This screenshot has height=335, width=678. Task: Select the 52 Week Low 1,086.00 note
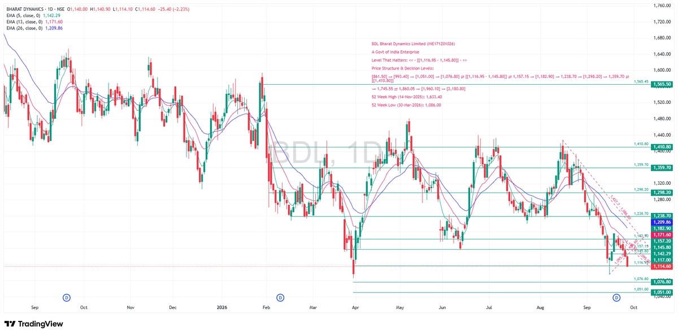tap(407, 105)
